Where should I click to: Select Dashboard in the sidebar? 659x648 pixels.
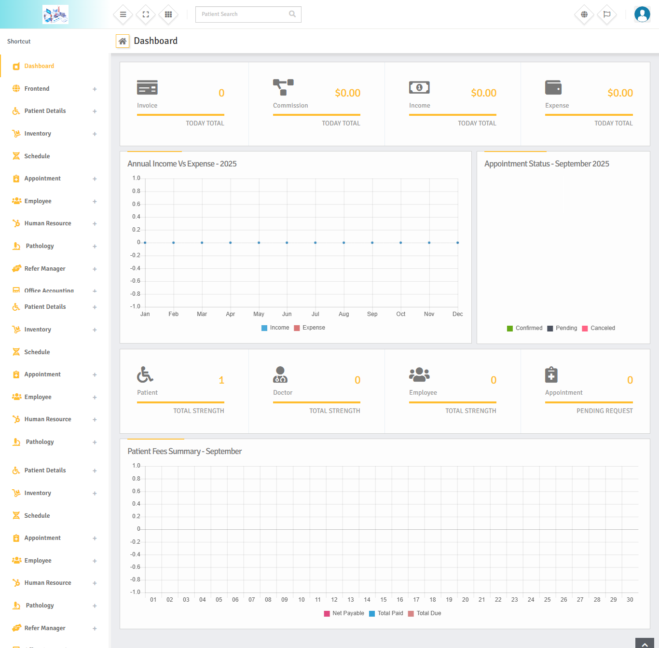click(39, 66)
